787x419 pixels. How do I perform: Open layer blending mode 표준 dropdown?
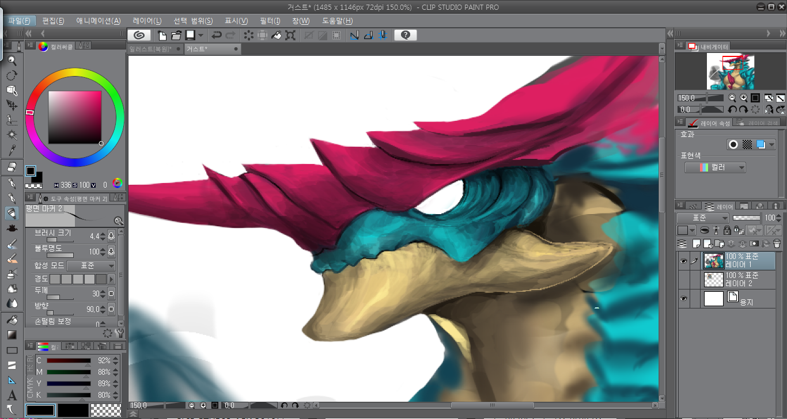coord(703,218)
